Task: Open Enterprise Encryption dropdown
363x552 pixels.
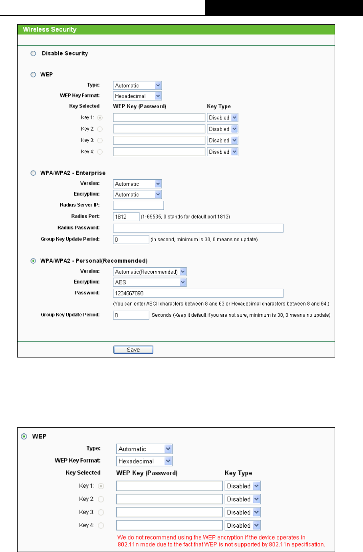Action: click(x=137, y=195)
